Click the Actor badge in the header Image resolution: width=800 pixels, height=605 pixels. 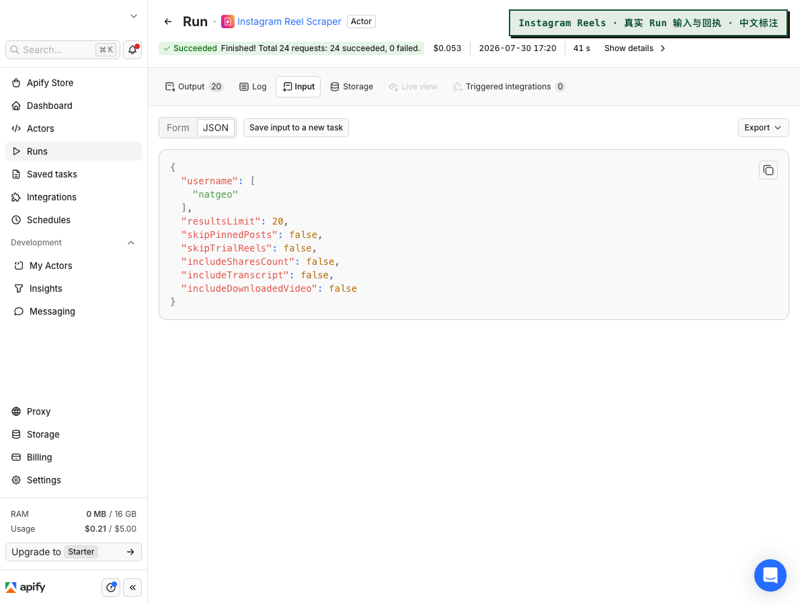tap(361, 22)
